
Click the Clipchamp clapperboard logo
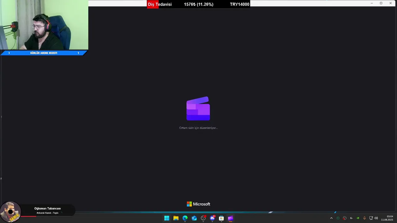pos(198,108)
